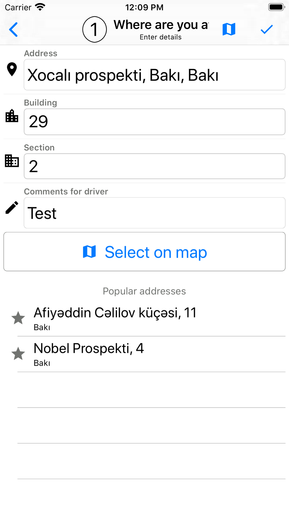Click the Select on map button
The height and width of the screenshot is (515, 289).
[x=144, y=252]
